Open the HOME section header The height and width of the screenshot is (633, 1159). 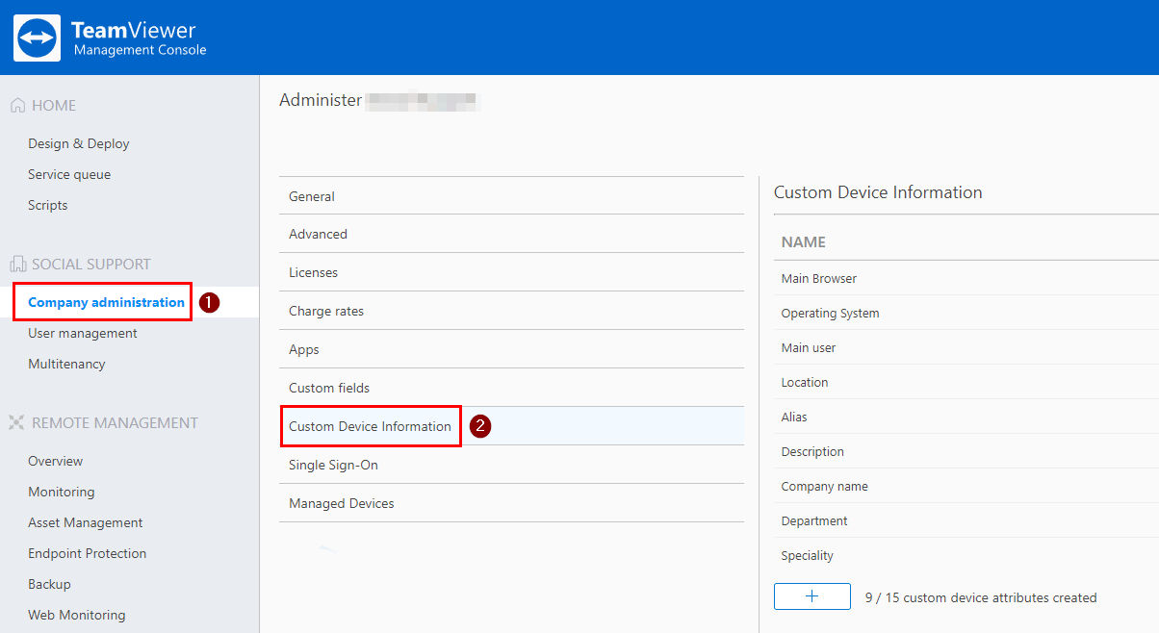click(54, 106)
